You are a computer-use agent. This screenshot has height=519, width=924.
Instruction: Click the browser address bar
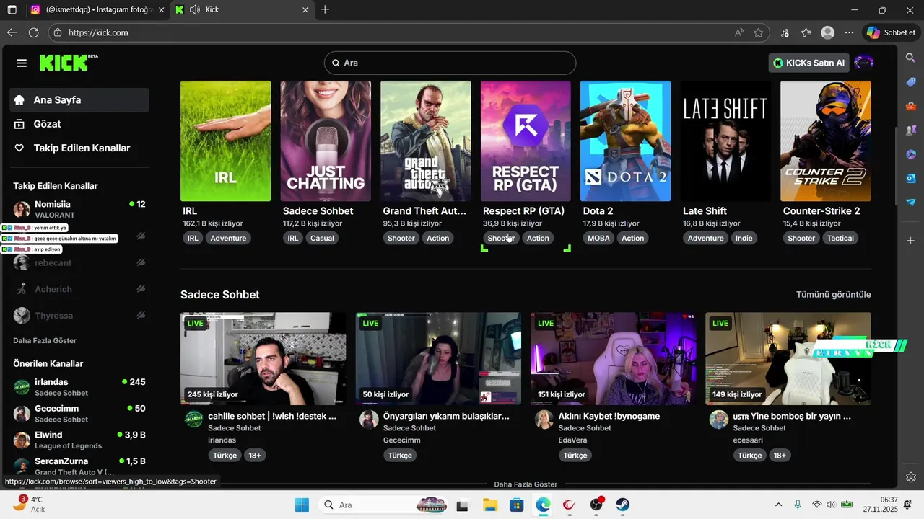(408, 32)
